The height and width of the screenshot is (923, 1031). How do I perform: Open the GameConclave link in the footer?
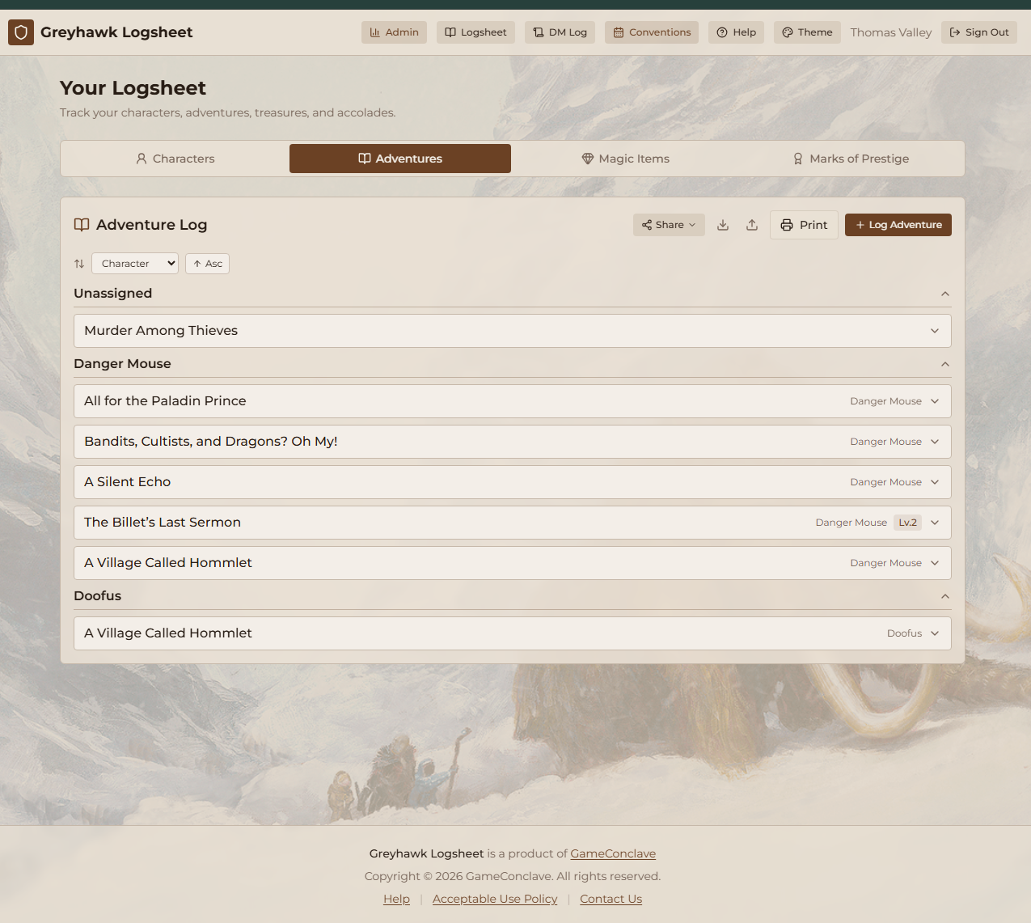pyautogui.click(x=612, y=853)
